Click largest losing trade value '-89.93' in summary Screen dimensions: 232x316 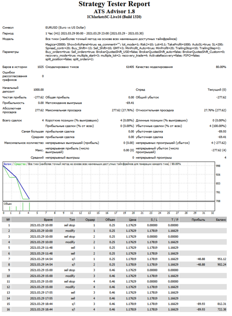click(222, 131)
